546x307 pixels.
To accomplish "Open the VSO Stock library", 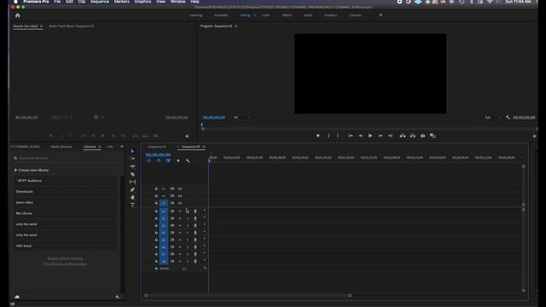I will point(65,246).
